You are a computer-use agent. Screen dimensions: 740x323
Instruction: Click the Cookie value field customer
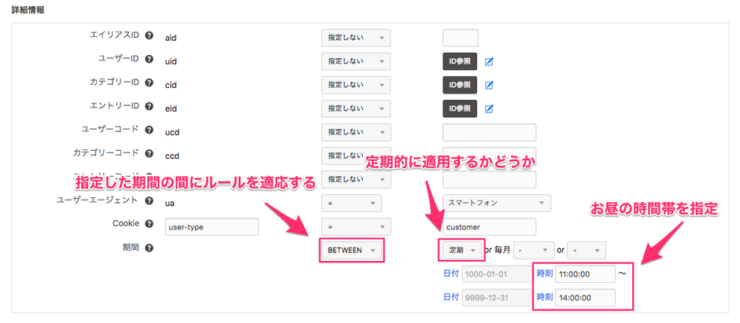click(x=490, y=226)
